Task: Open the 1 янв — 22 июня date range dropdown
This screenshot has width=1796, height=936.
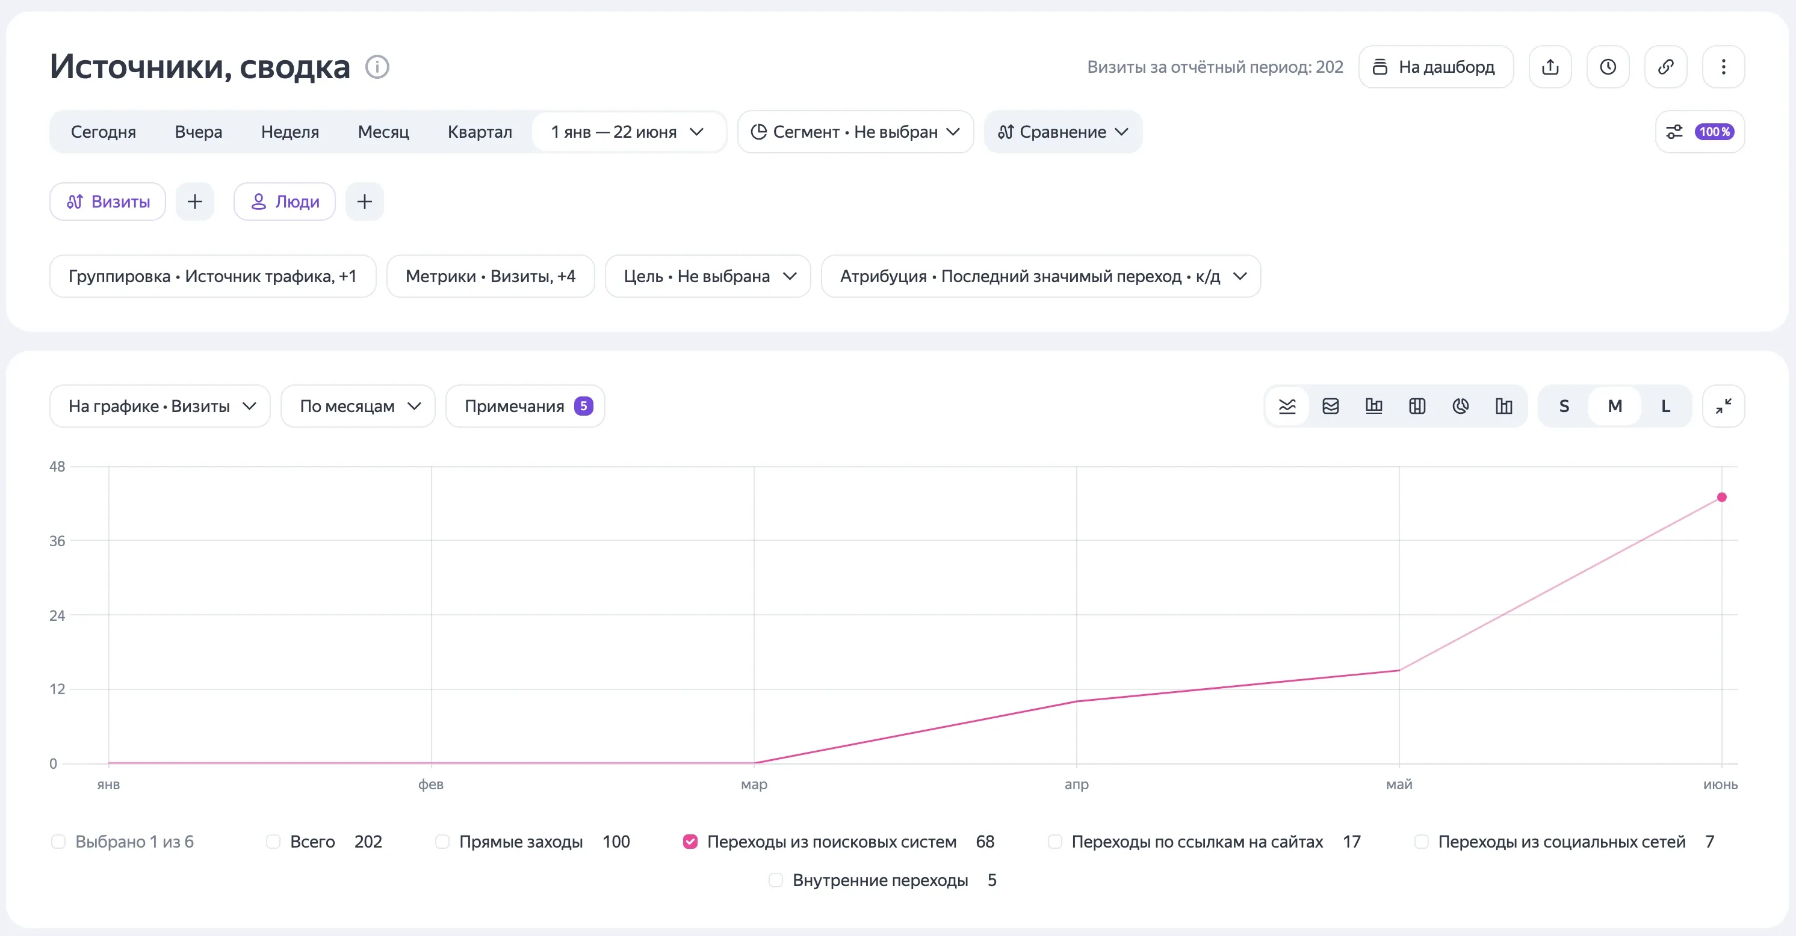Action: click(x=628, y=132)
